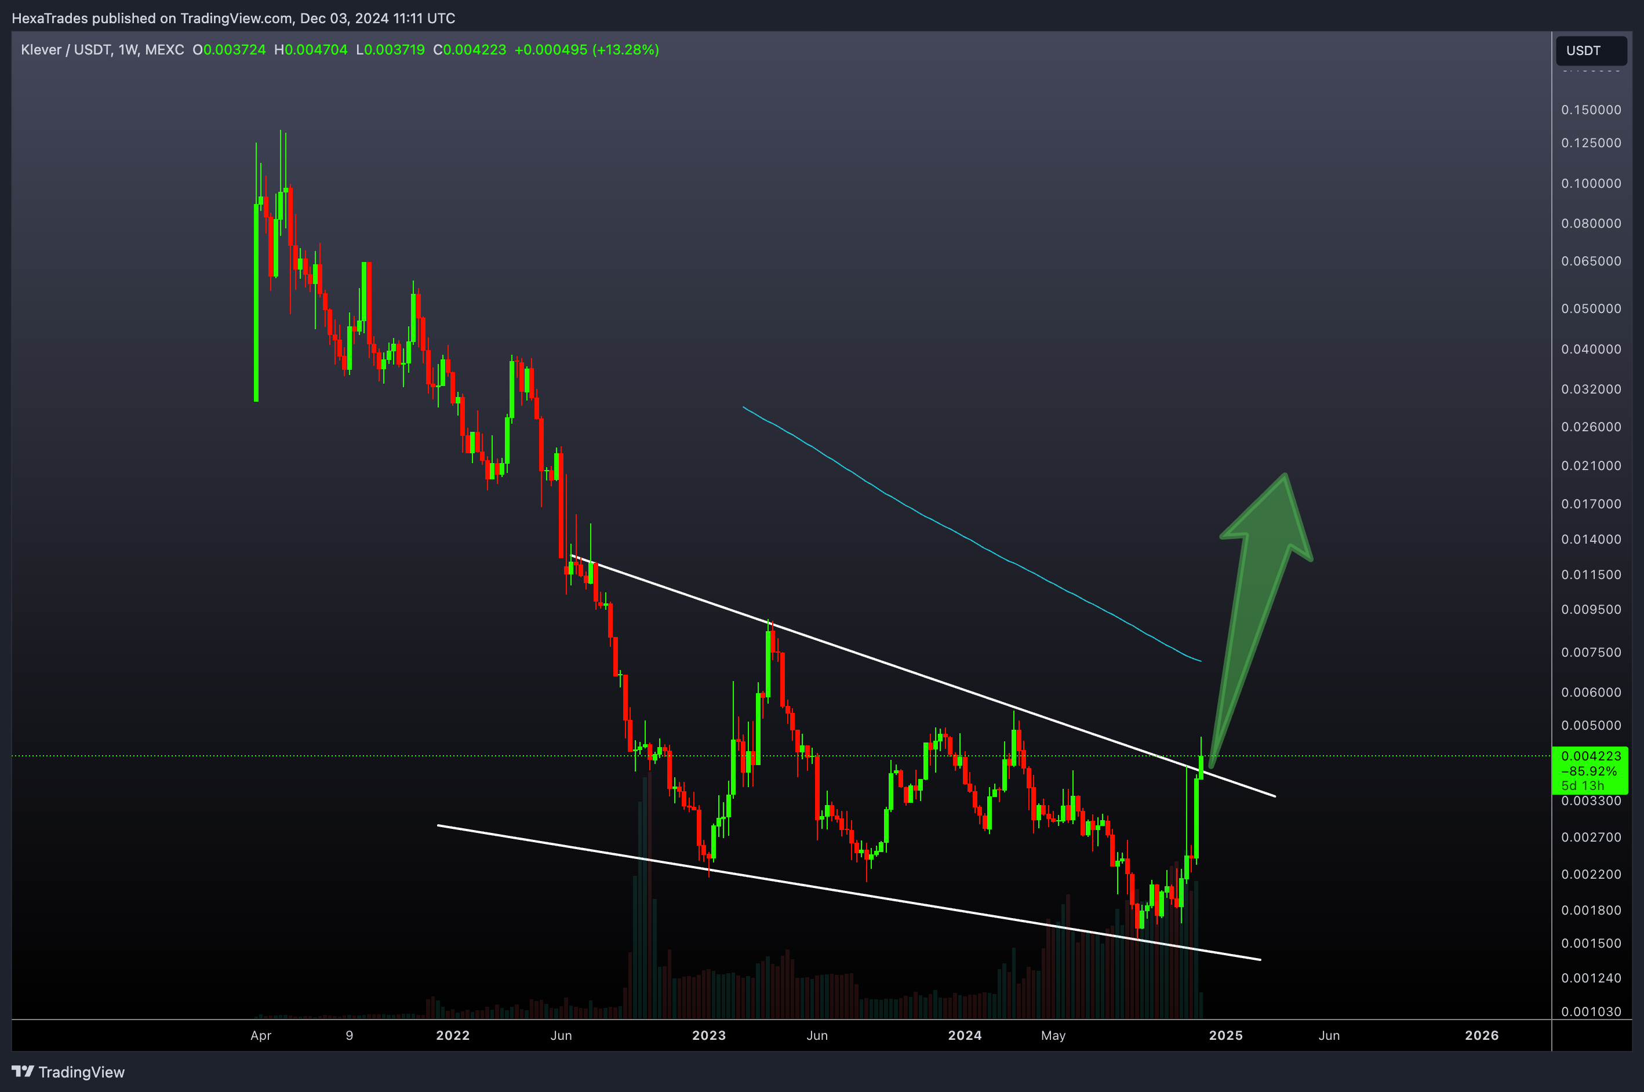This screenshot has width=1644, height=1092.
Task: Click the low value L0.003719
Action: coord(390,50)
